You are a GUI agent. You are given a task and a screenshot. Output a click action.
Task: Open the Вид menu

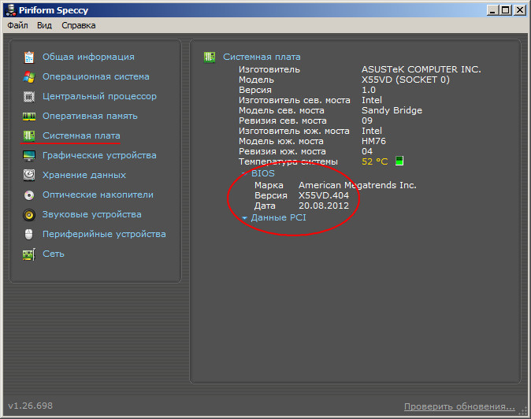[44, 25]
